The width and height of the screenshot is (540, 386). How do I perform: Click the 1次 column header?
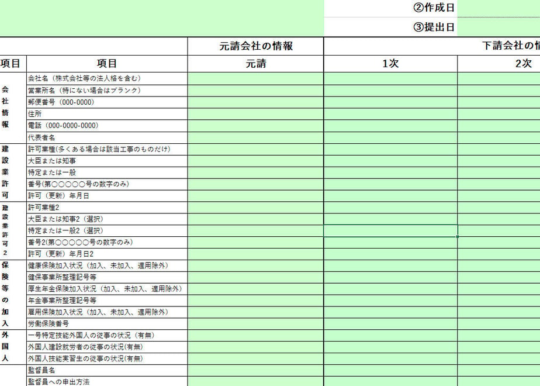click(390, 64)
